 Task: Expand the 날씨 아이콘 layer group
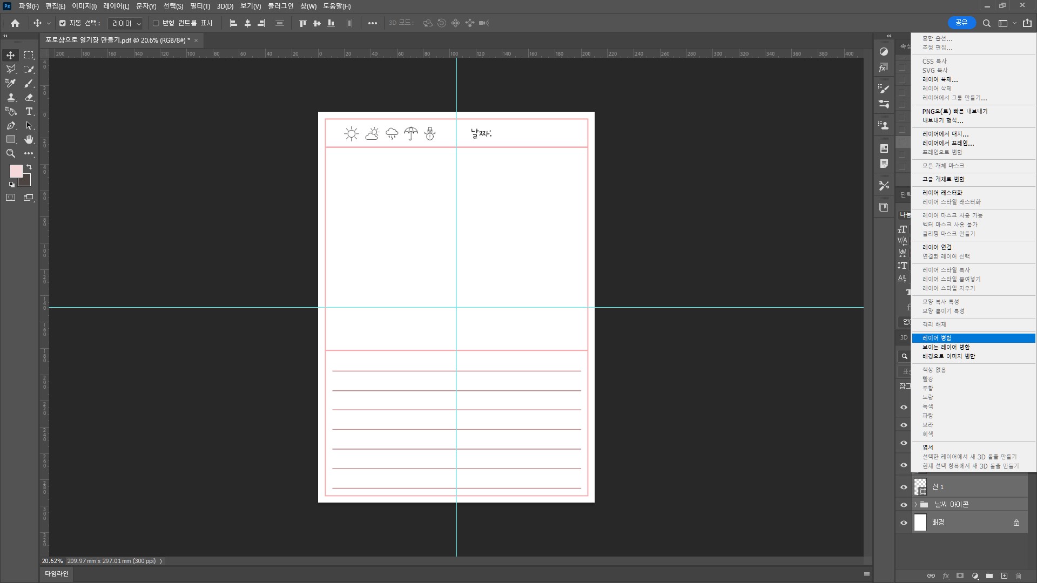tap(915, 505)
